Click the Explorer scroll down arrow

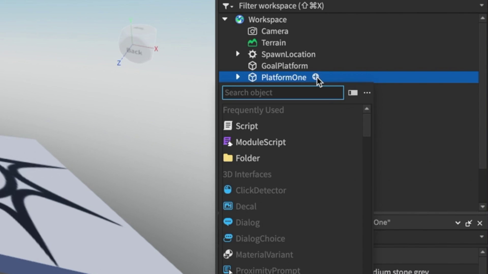coord(482,207)
